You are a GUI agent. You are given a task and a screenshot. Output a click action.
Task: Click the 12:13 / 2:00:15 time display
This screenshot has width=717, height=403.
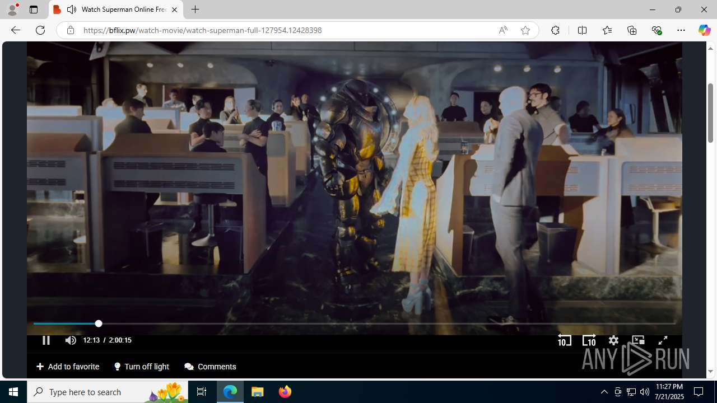(107, 340)
